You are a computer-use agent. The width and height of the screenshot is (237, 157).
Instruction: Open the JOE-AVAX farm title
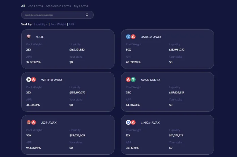point(49,123)
